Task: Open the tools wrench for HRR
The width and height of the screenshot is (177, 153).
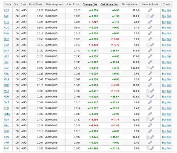Action: pyautogui.click(x=150, y=56)
